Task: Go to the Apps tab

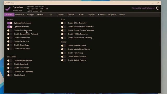Action: (x=50, y=15)
